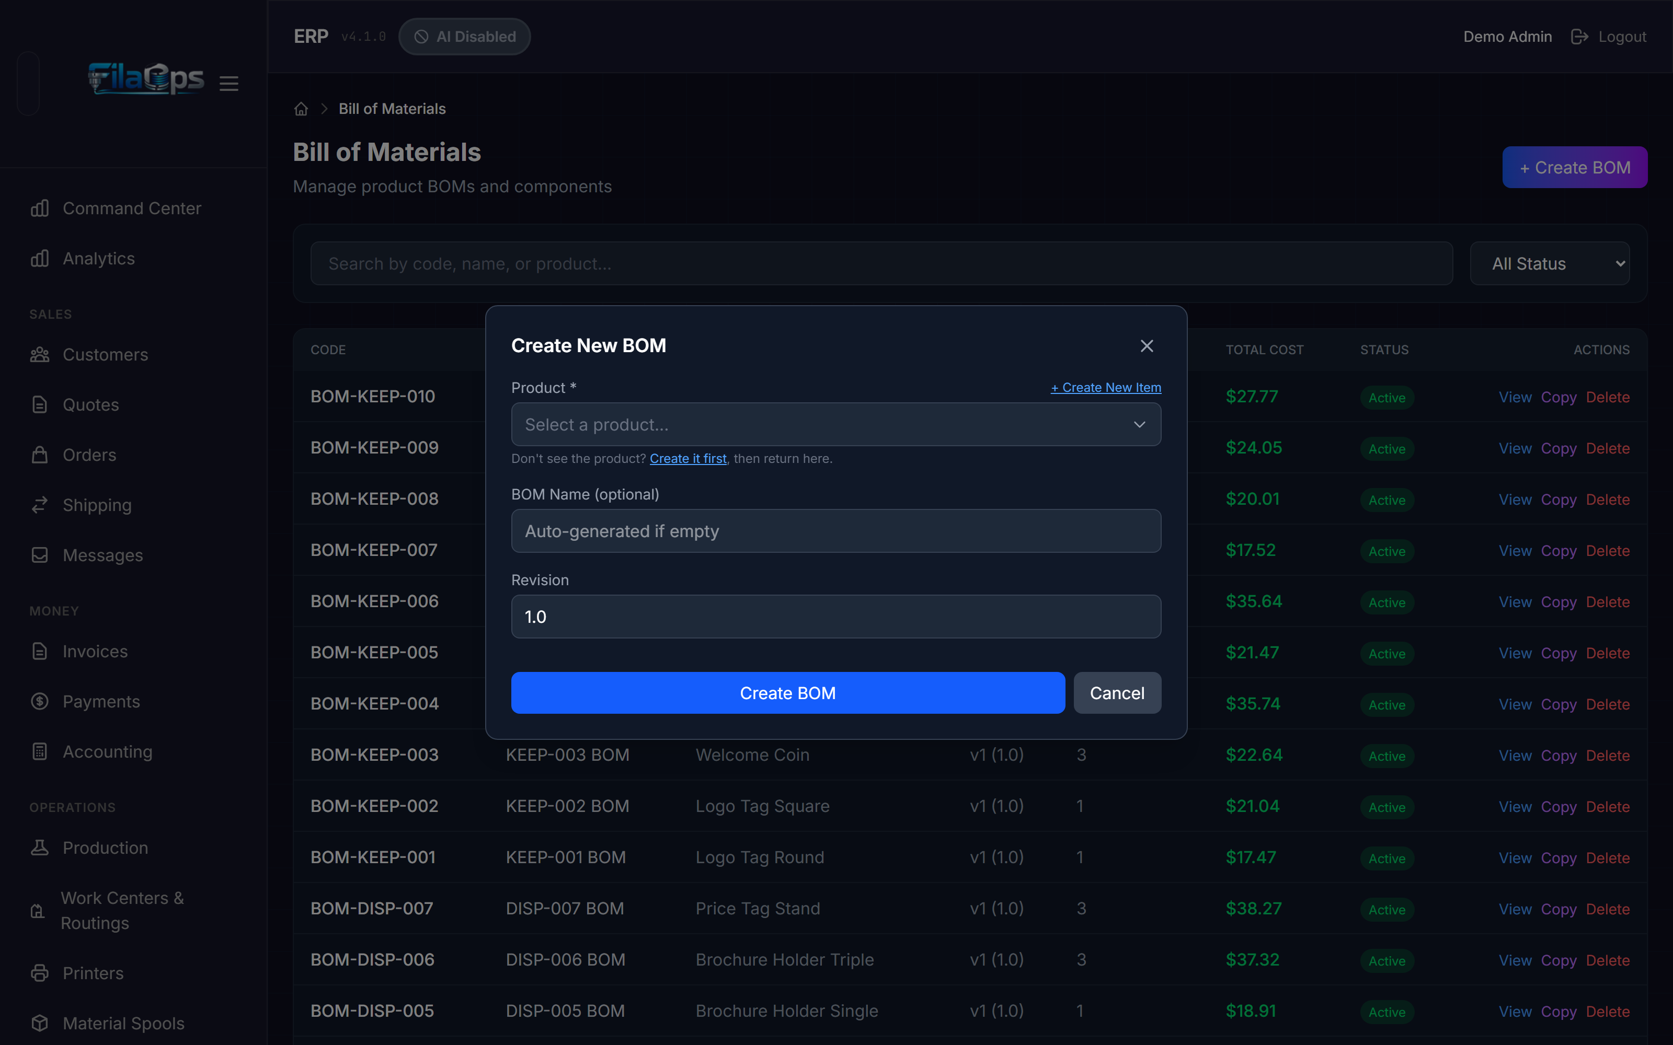Open the All Status filter dropdown
Viewport: 1673px width, 1045px height.
coord(1549,263)
